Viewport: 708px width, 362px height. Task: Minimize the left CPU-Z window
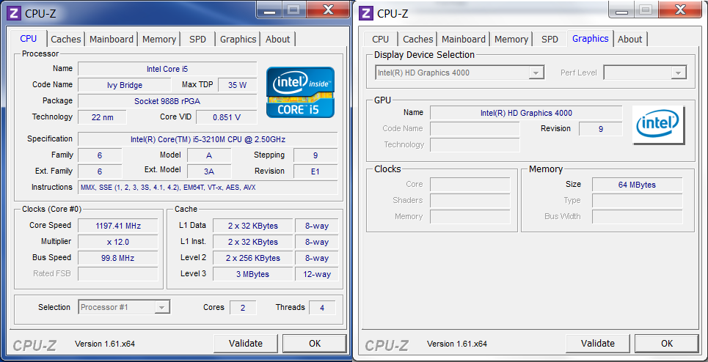pyautogui.click(x=269, y=10)
